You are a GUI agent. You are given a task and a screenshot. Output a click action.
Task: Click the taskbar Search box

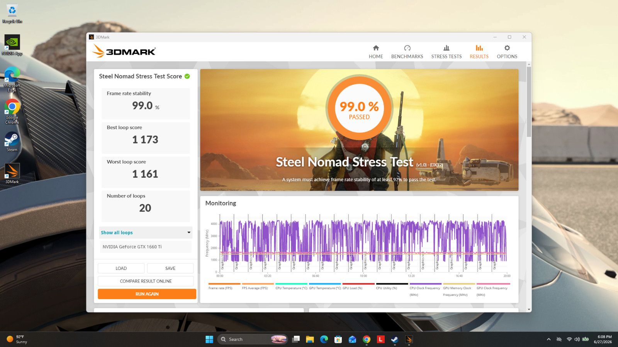253,339
